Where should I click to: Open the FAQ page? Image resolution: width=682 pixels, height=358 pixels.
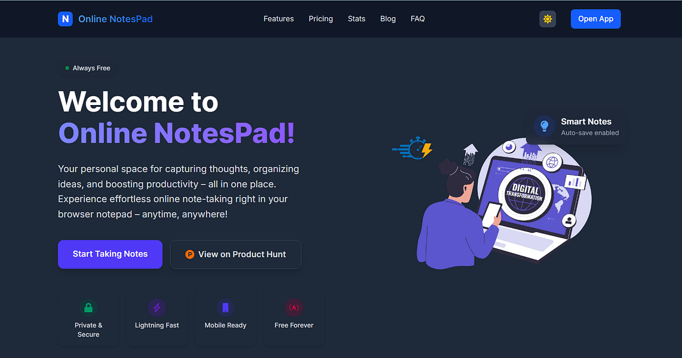[x=417, y=18]
